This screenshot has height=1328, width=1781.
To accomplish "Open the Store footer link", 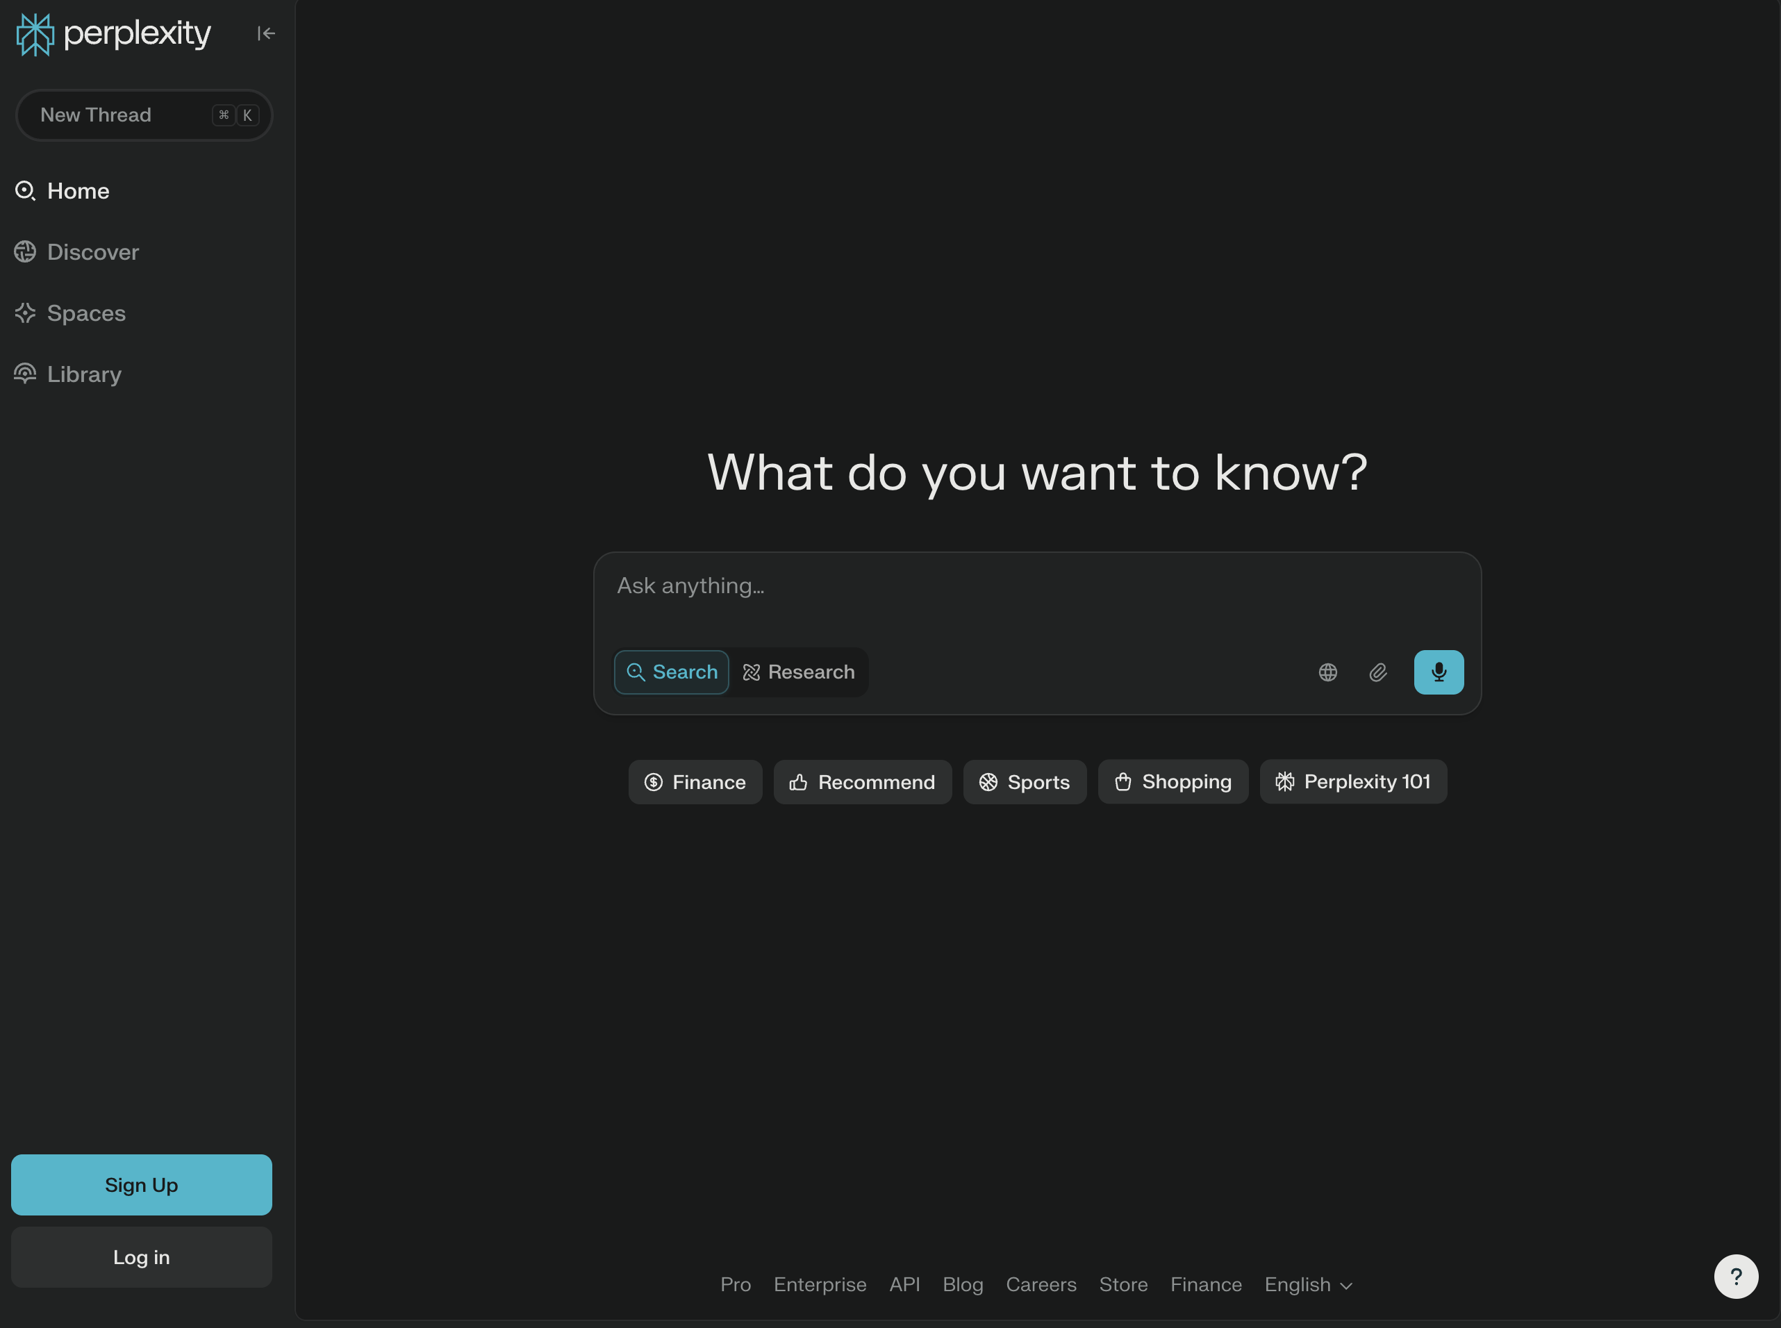I will pyautogui.click(x=1123, y=1285).
